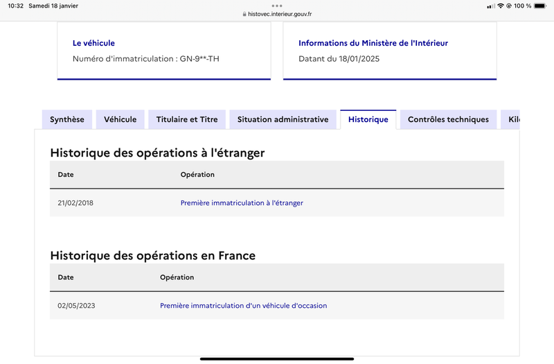Tap the orientation lock icon in status bar
Image resolution: width=554 pixels, height=364 pixels.
509,6
